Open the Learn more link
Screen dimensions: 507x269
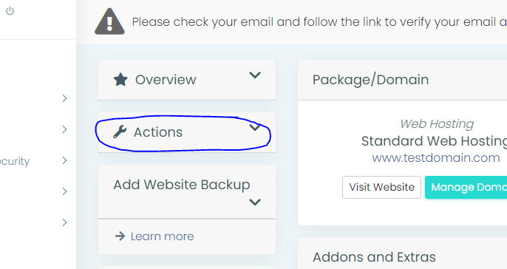(x=163, y=236)
